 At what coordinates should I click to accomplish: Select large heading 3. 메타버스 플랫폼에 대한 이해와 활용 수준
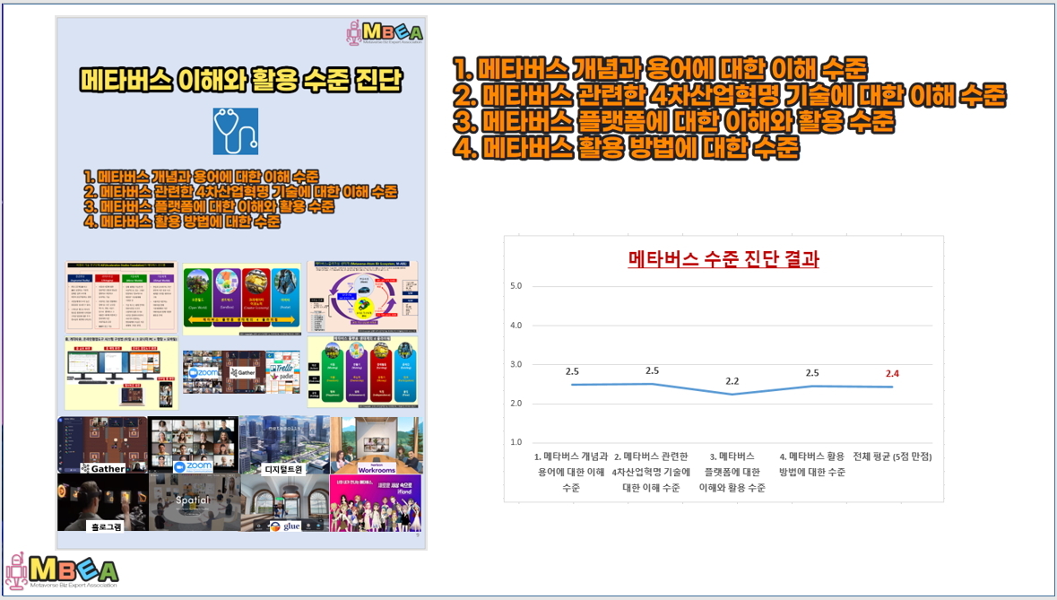tap(673, 121)
